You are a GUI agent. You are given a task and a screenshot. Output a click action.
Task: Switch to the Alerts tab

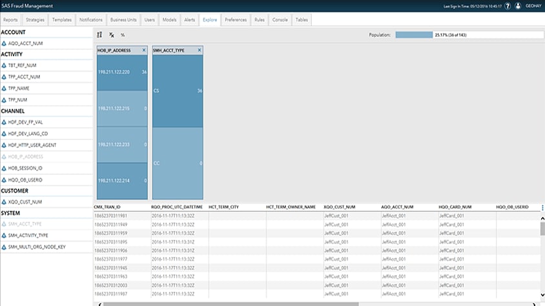(x=189, y=20)
